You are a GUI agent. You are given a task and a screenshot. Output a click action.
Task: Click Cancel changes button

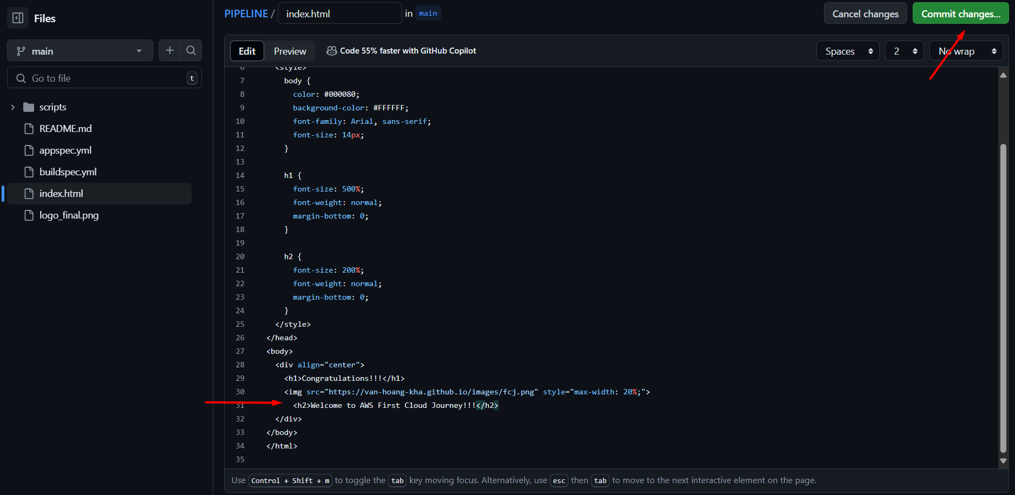(x=865, y=14)
